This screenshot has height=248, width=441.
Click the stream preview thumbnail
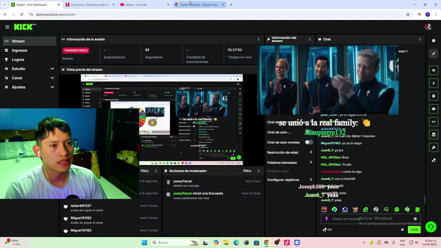point(162,120)
